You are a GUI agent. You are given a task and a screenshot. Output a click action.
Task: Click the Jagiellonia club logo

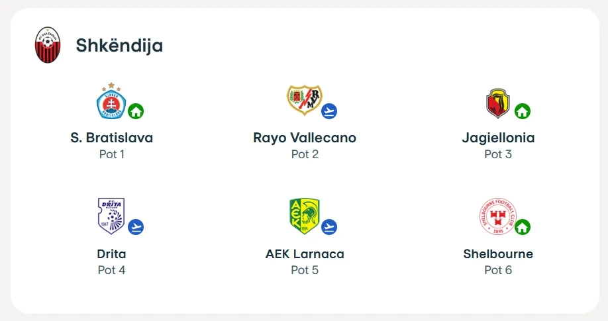click(498, 103)
